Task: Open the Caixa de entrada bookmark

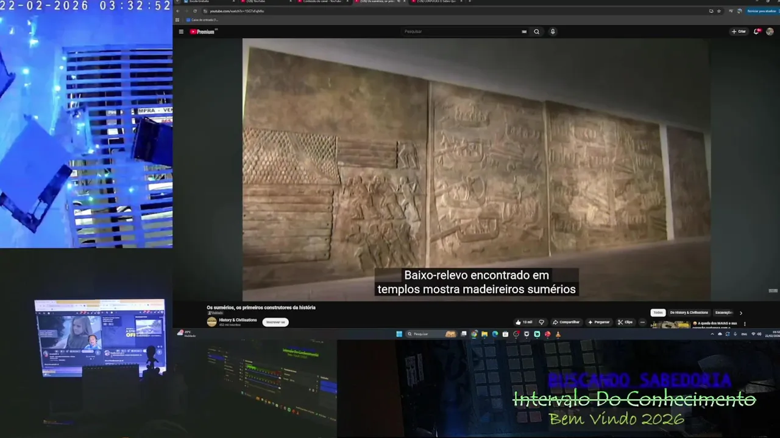Action: click(x=202, y=20)
